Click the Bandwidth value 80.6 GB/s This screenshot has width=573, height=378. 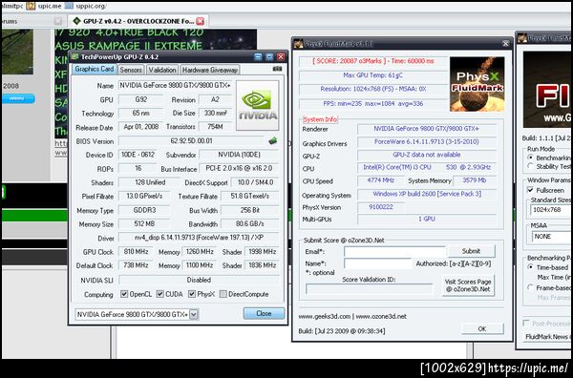[249, 223]
